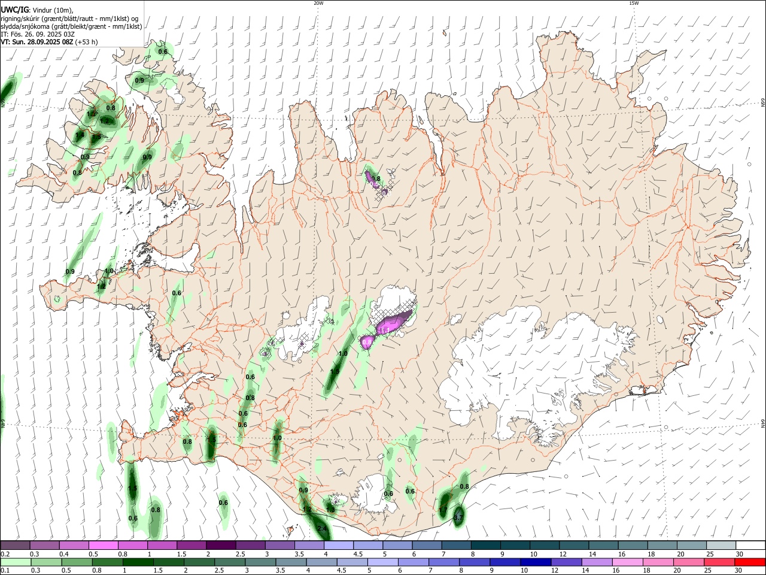Click the bright magenta swatch between 0.5 and 0.8, upper scale
The width and height of the screenshot is (766, 575).
[x=104, y=546]
